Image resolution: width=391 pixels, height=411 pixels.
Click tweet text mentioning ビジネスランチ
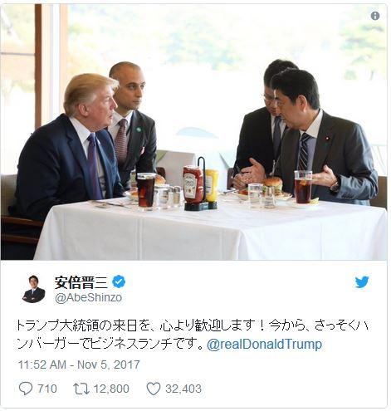pos(112,345)
